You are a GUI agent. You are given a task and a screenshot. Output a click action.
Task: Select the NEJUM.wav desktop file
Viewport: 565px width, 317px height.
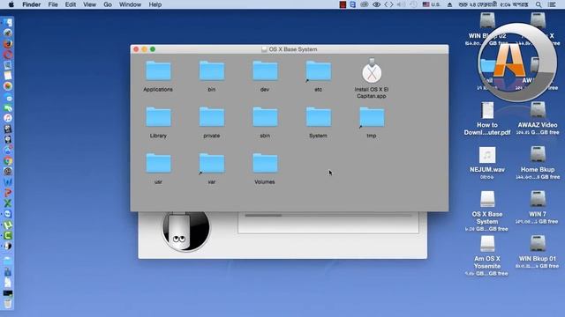[x=487, y=155]
